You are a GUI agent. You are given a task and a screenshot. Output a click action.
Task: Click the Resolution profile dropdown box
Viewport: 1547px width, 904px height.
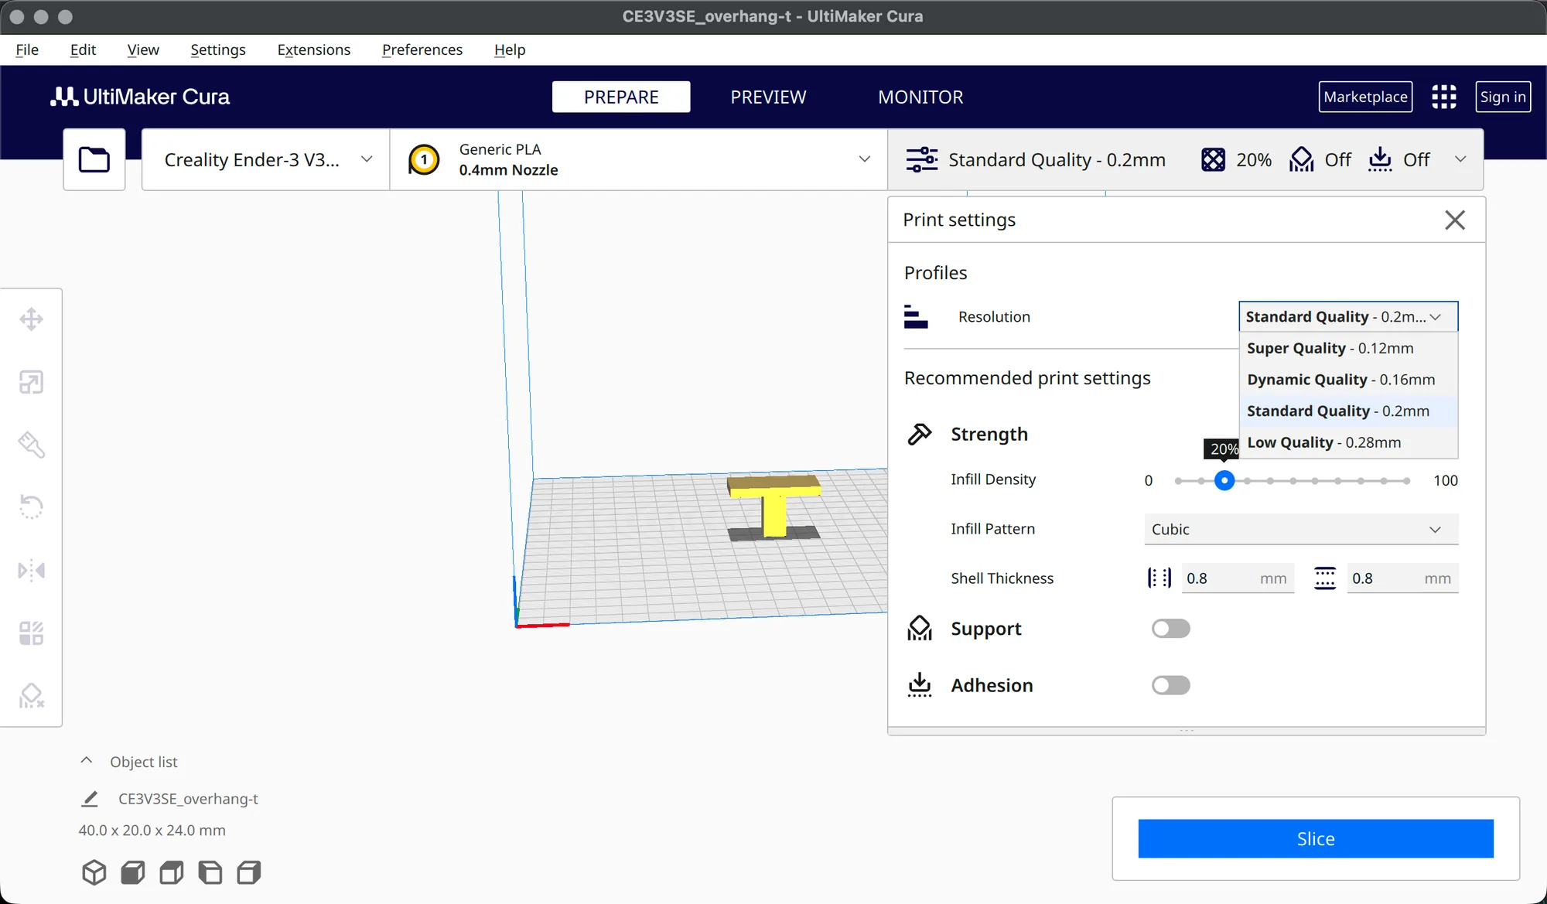pyautogui.click(x=1348, y=316)
